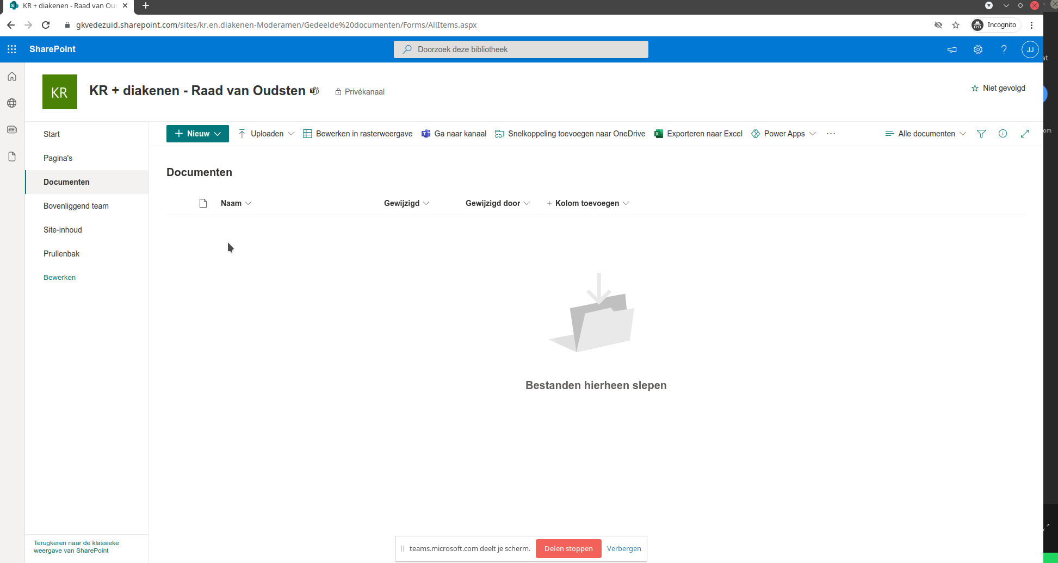The width and height of the screenshot is (1058, 563).
Task: Open the details pane info icon
Action: tap(1003, 134)
